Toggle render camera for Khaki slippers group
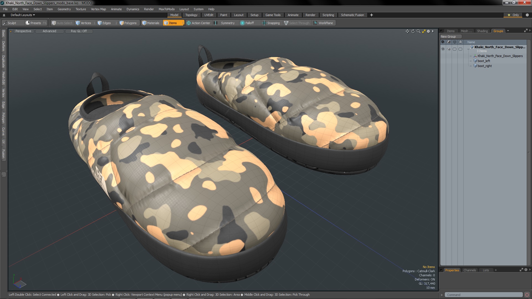 (449, 49)
